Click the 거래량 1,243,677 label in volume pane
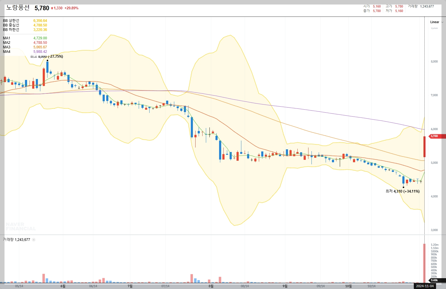This screenshot has height=289, width=446. click(x=17, y=240)
